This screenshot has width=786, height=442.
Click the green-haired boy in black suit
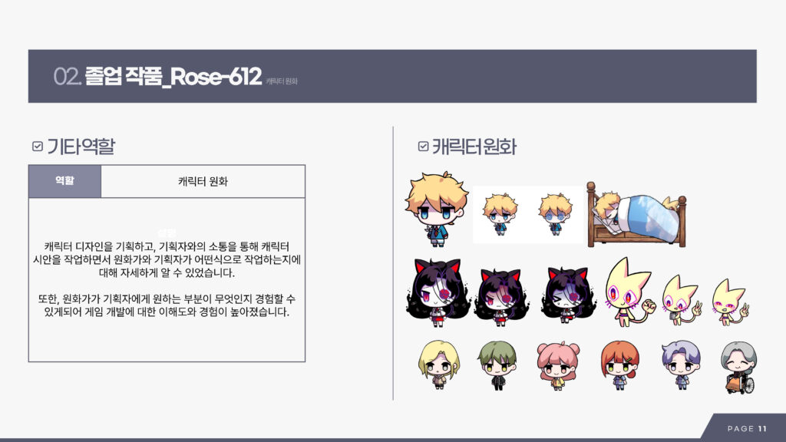point(497,365)
